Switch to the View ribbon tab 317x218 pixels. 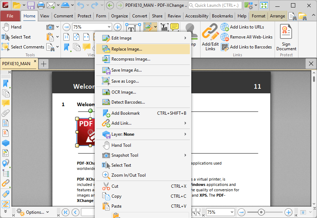tap(45, 16)
